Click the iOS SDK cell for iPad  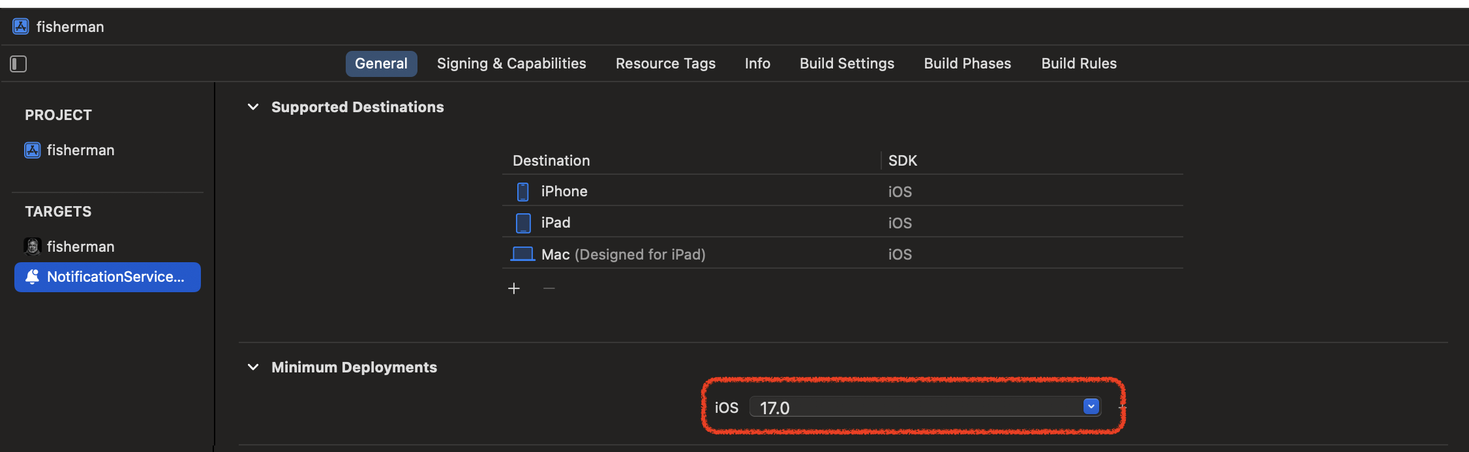(900, 223)
